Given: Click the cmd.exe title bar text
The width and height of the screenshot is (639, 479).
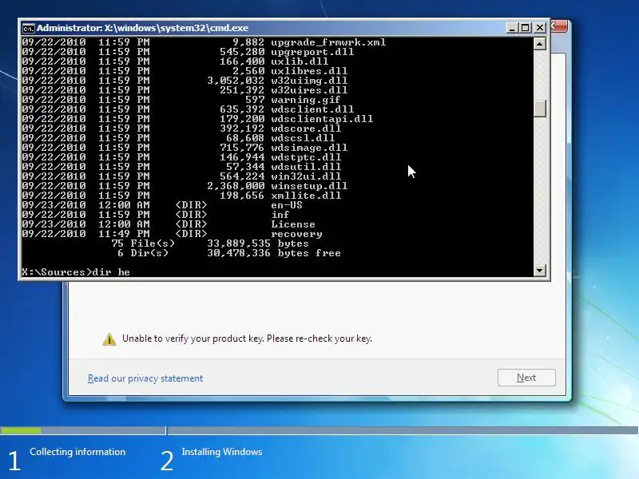Looking at the screenshot, I should pos(142,28).
